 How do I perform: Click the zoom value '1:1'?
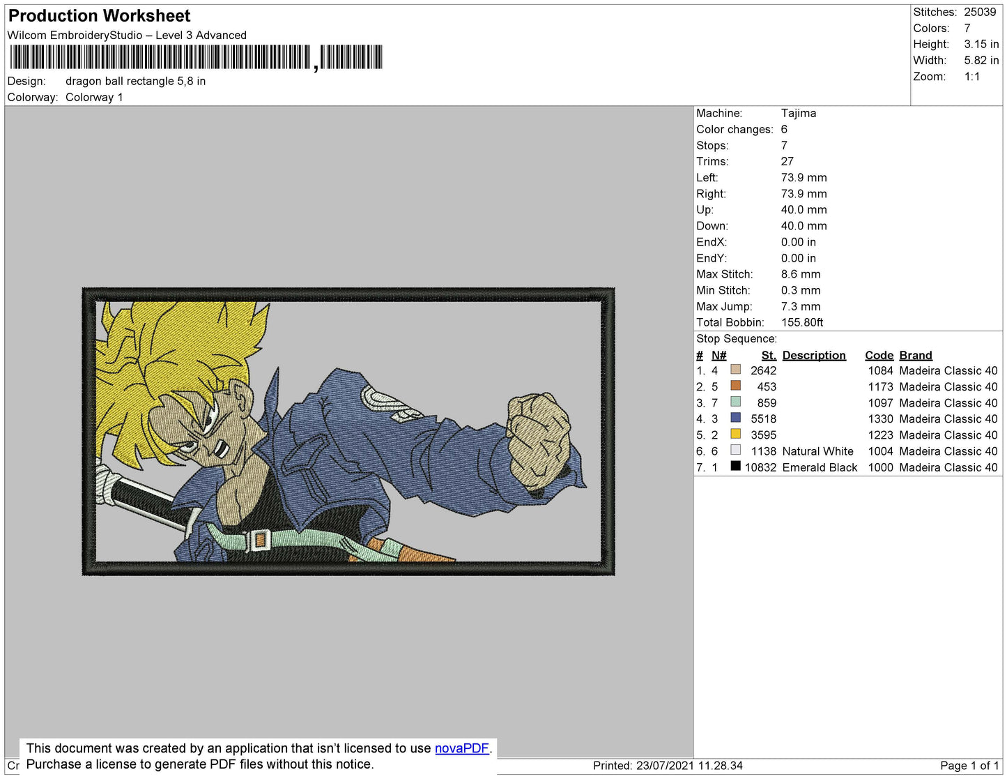pyautogui.click(x=972, y=77)
